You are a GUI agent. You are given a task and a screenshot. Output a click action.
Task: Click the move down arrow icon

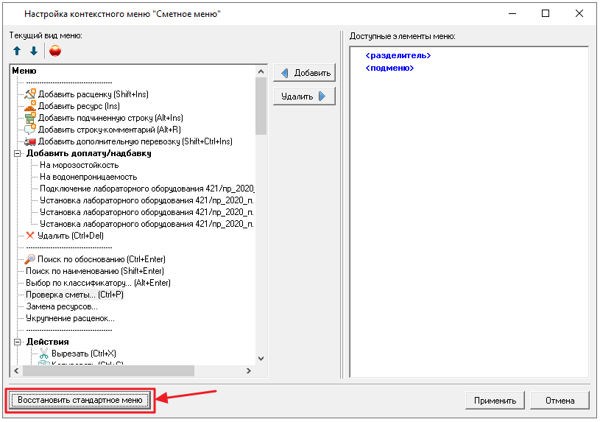click(x=33, y=51)
